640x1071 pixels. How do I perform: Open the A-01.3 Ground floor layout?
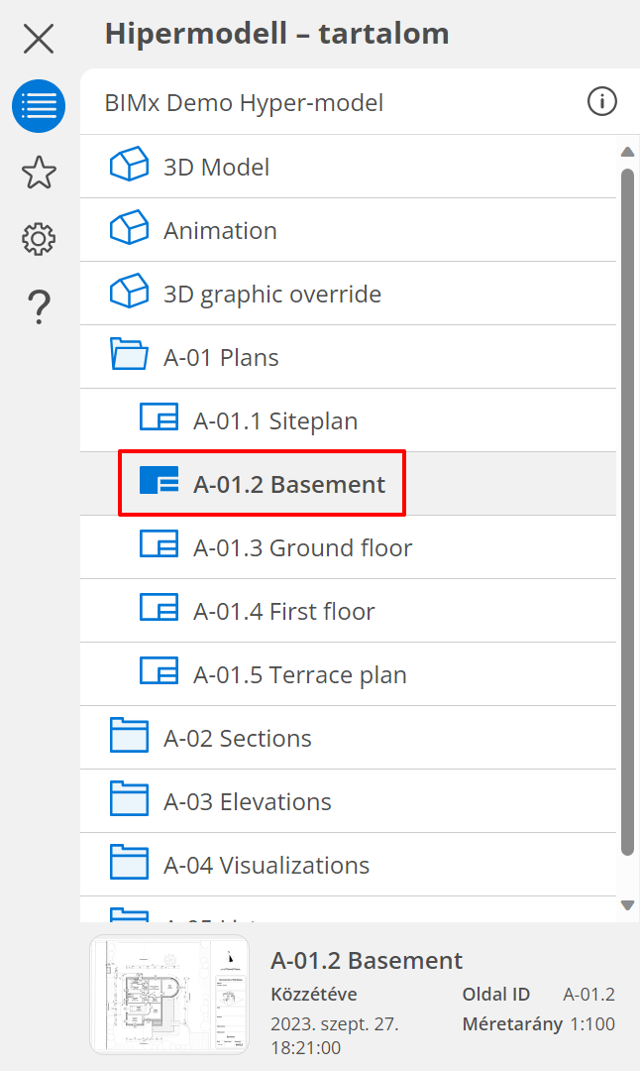click(x=302, y=547)
